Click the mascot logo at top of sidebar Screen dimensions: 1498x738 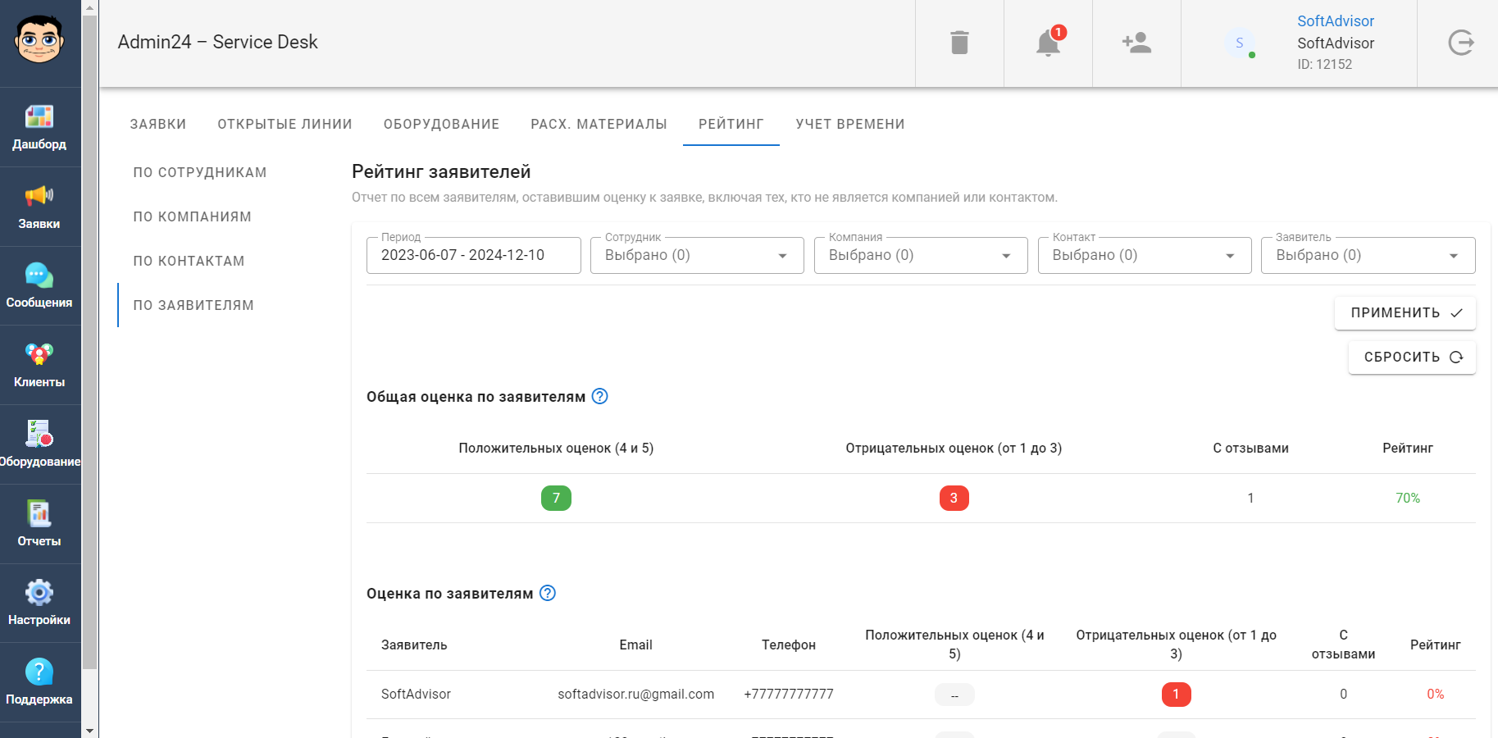(39, 39)
